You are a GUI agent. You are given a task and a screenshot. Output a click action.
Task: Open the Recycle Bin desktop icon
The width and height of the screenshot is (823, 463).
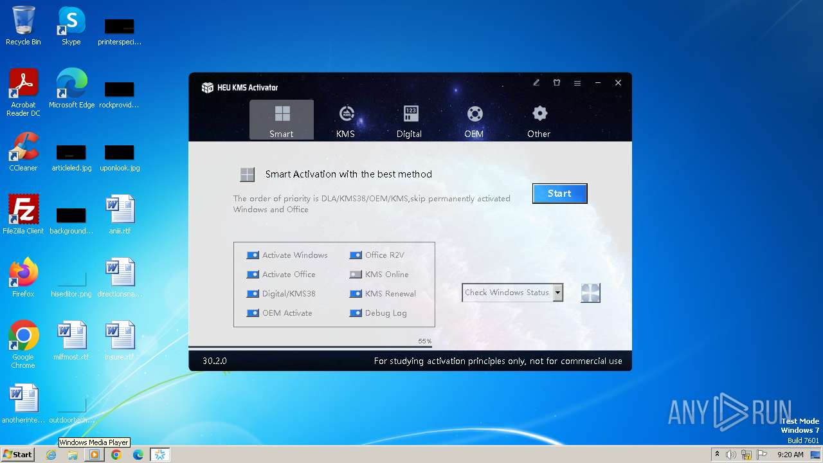23,26
